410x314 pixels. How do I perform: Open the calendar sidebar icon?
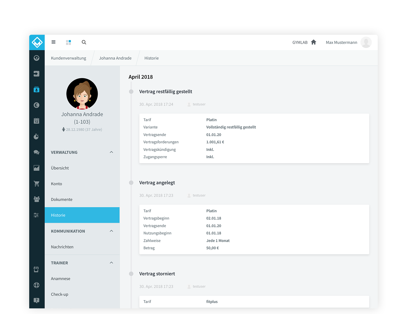click(x=37, y=121)
